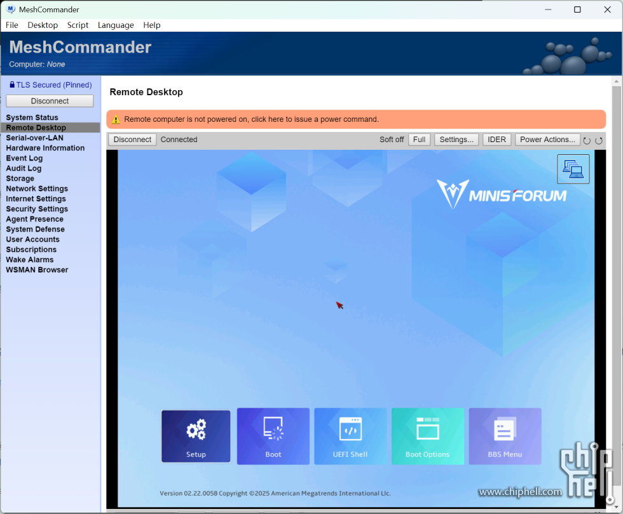Click the MeshCommander app icon in title bar
Screen dimensions: 623x514
pos(11,9)
